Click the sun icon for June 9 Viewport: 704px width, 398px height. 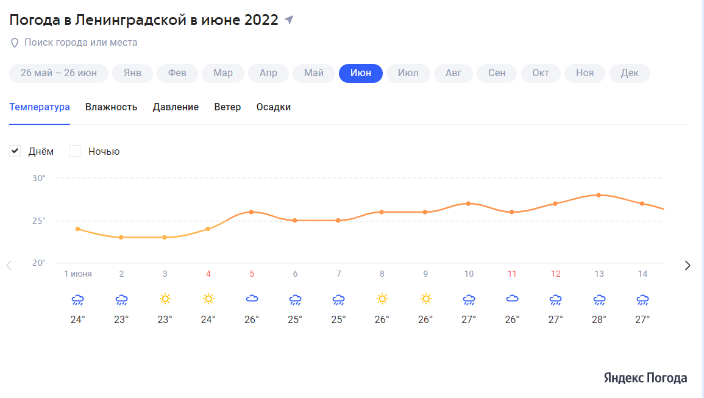point(425,299)
